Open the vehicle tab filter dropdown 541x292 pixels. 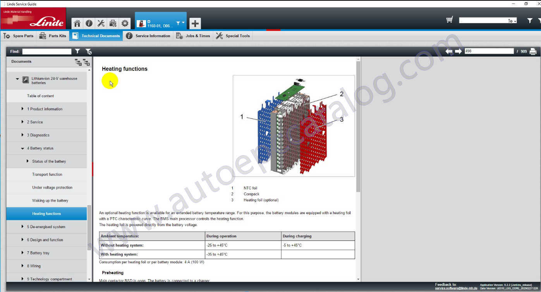180,24
